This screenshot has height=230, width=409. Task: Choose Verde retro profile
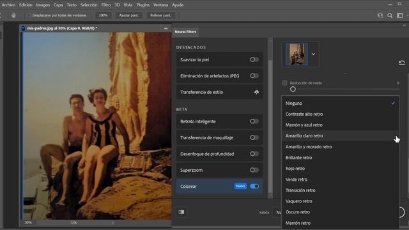click(x=340, y=180)
